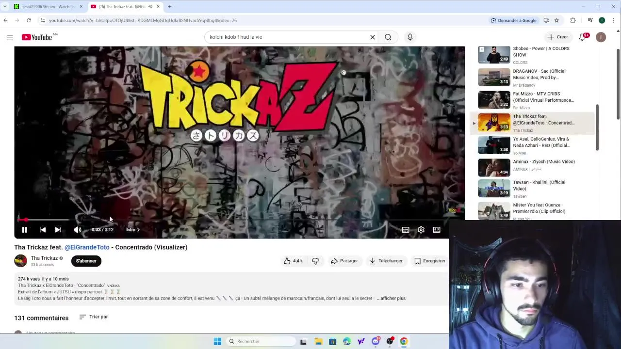The height and width of the screenshot is (349, 621).
Task: Expand the Intro chapter list
Action: [133, 230]
